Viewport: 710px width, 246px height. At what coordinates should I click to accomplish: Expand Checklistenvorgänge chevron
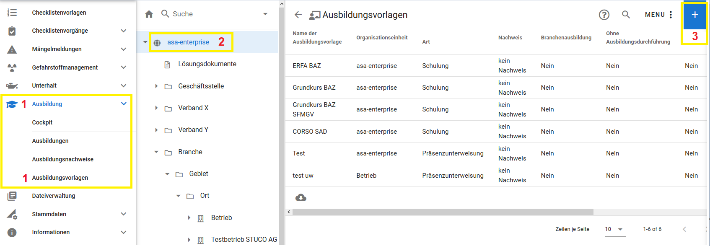[x=124, y=31]
